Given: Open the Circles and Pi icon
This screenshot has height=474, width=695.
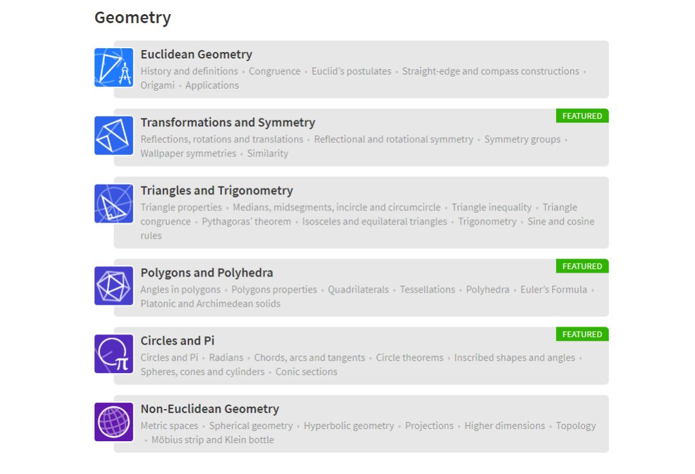Looking at the screenshot, I should click(114, 354).
